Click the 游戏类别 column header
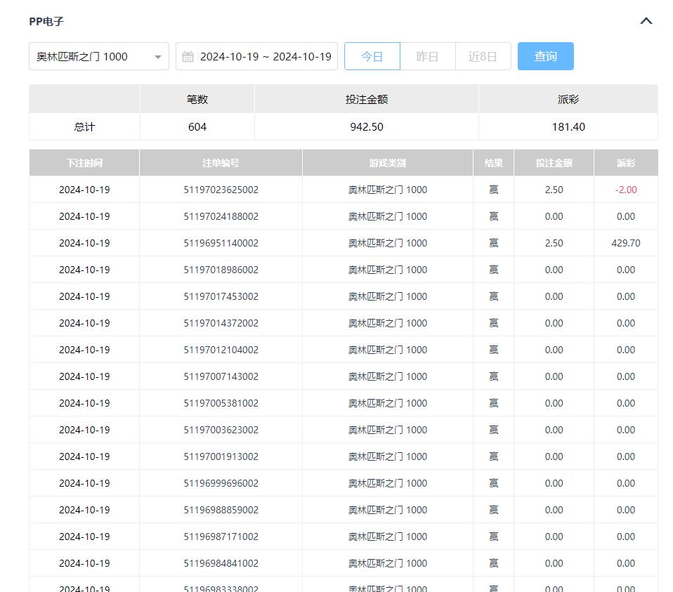 click(387, 163)
